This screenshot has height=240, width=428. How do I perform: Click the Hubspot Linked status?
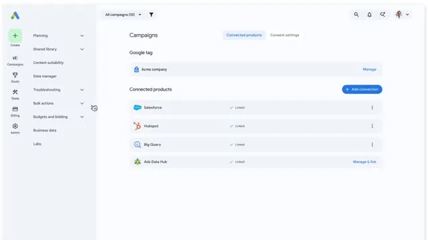[x=237, y=126]
